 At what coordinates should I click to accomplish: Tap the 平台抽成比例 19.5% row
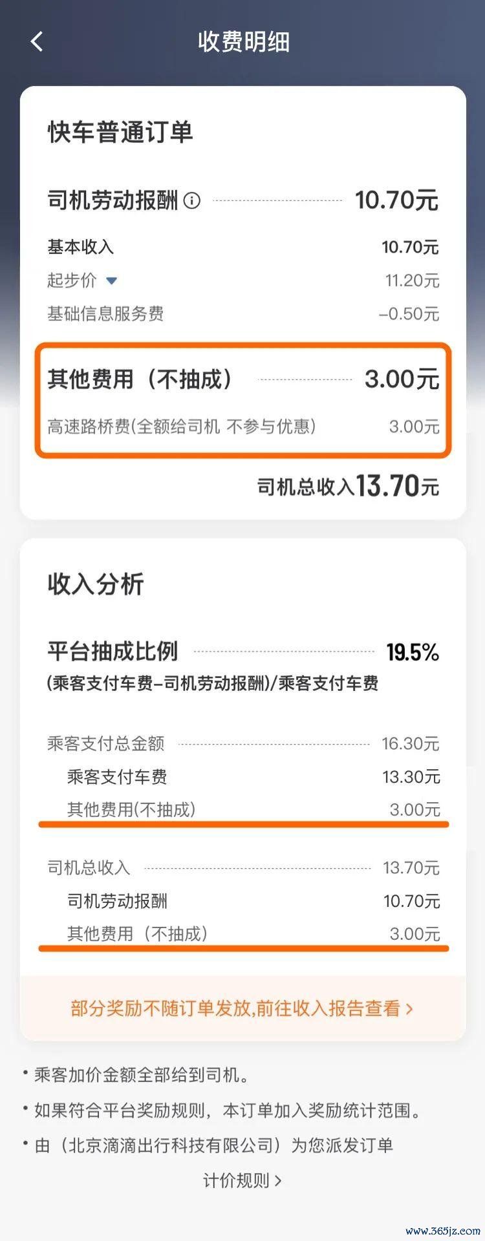tap(243, 652)
